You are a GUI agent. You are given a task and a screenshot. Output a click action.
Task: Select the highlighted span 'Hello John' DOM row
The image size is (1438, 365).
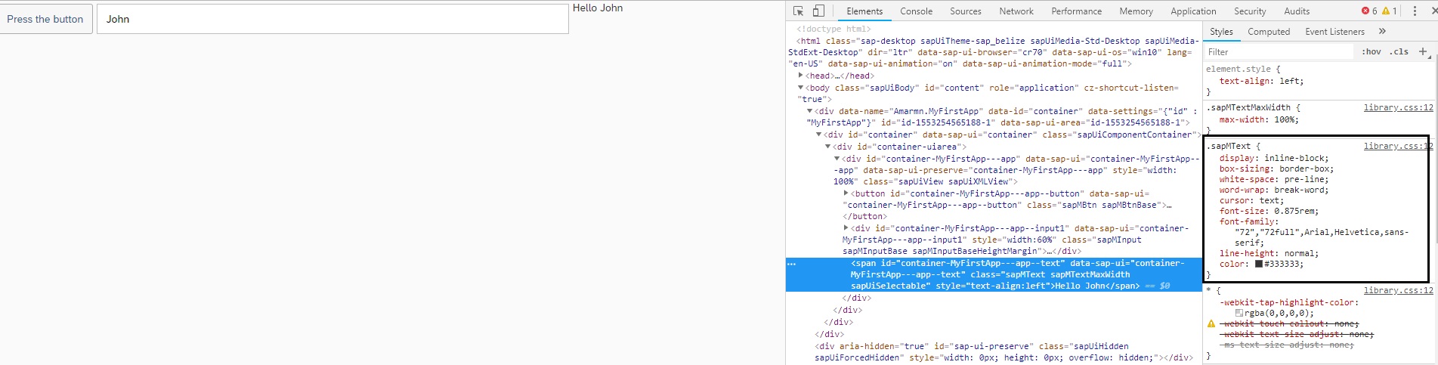994,274
